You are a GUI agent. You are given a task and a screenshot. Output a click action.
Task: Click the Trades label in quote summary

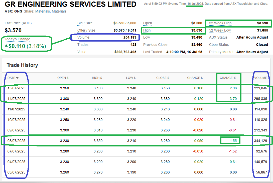[x=83, y=45]
